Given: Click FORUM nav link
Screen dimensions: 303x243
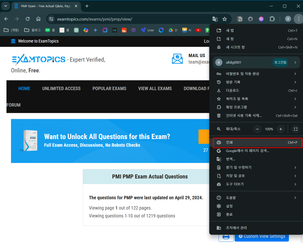Looking at the screenshot, I should [x=14, y=105].
